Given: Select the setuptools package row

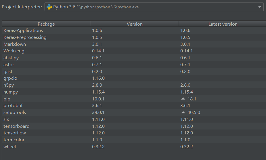Looking at the screenshot, I should (134, 113).
